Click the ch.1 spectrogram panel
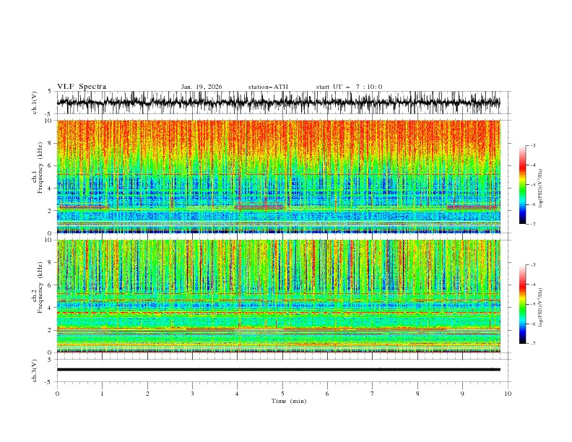 (x=279, y=176)
